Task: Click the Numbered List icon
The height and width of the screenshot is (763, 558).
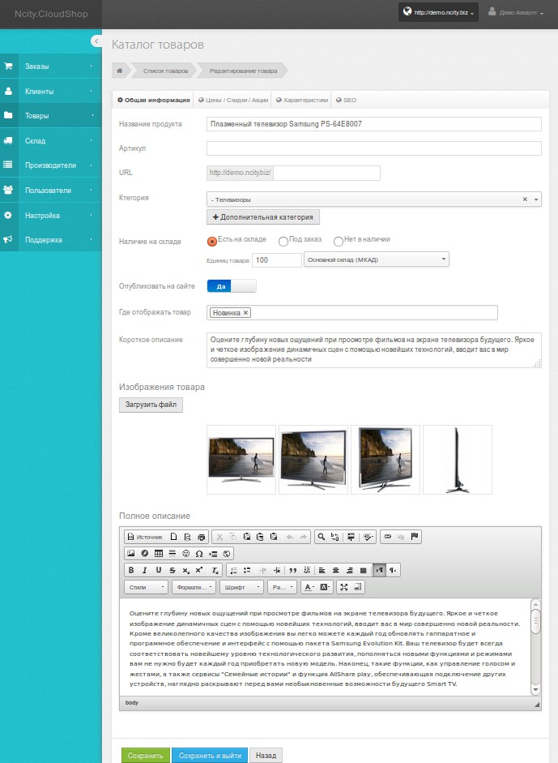Action: [234, 570]
